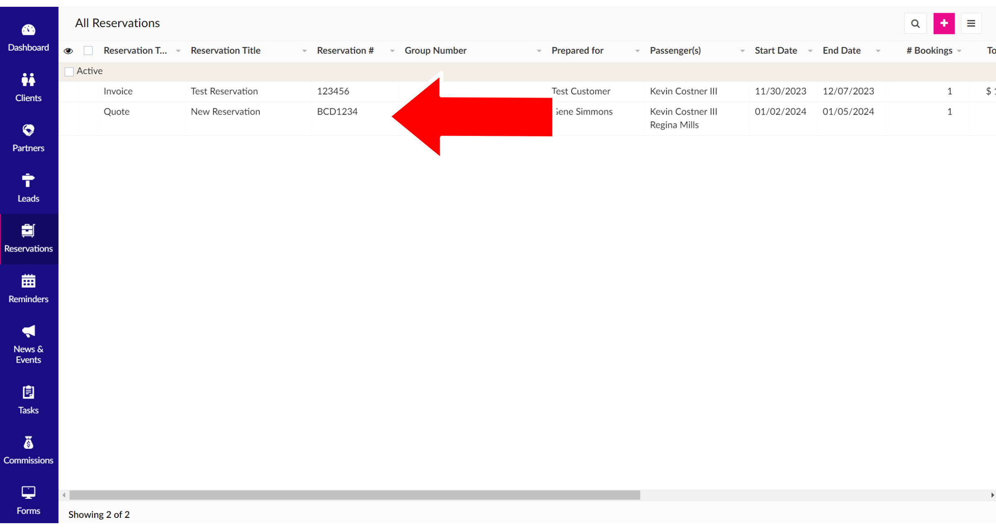996x530 pixels.
Task: Open Reminders calendar icon
Action: (x=28, y=281)
